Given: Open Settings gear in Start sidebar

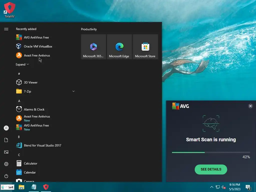Looking at the screenshot, I should 6,164.
